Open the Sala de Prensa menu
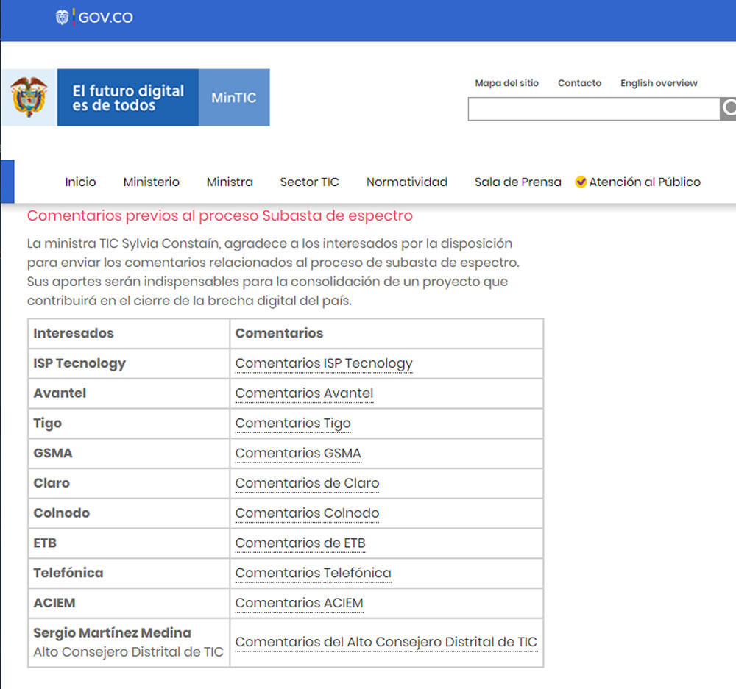The width and height of the screenshot is (736, 689). tap(517, 182)
